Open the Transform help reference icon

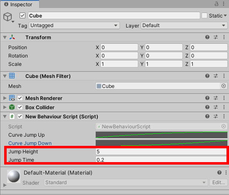click(x=207, y=37)
